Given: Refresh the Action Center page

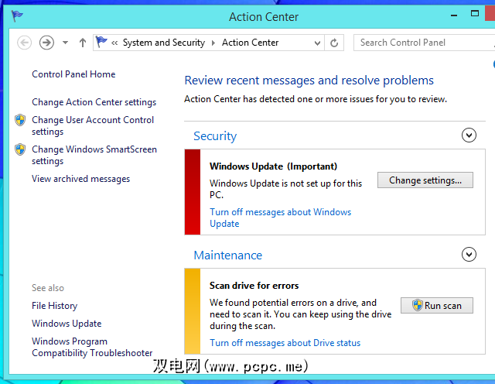Looking at the screenshot, I should pos(334,43).
